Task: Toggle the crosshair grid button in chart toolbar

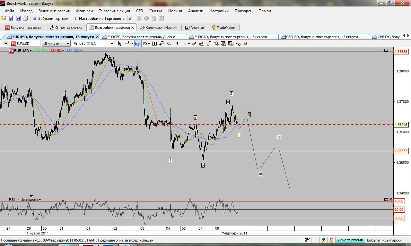Action: coord(138,44)
